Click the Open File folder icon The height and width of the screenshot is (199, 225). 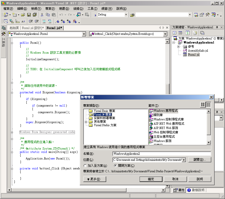point(23,15)
